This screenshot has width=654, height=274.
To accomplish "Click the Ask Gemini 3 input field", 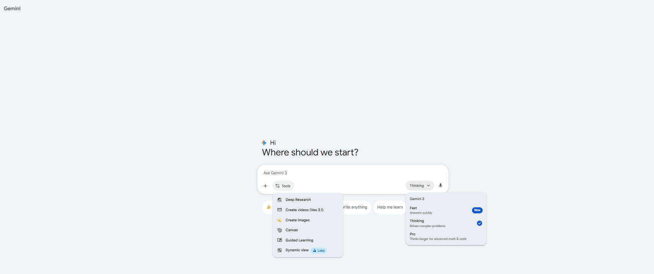I will click(353, 173).
